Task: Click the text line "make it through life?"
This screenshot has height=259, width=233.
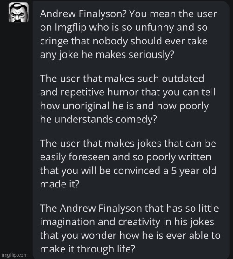Action: tap(88, 249)
